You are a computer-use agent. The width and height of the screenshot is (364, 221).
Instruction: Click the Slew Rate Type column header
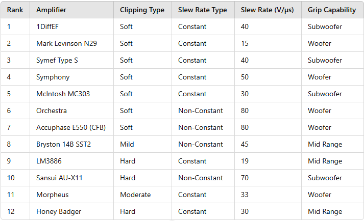pyautogui.click(x=203, y=10)
